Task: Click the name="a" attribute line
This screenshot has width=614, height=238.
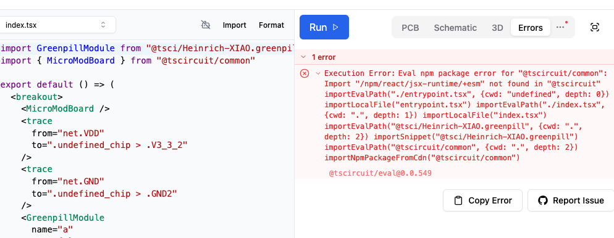Action: click(x=53, y=229)
